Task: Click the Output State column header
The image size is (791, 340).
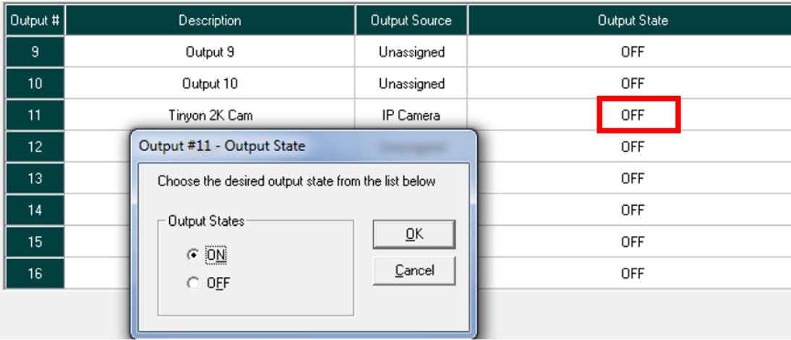Action: 632,20
